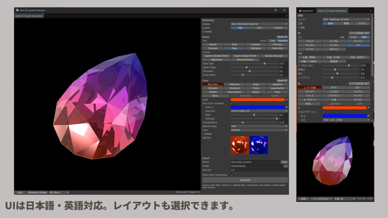Set Facets to Low
Screen dimensions: 388x218
point(272,41)
